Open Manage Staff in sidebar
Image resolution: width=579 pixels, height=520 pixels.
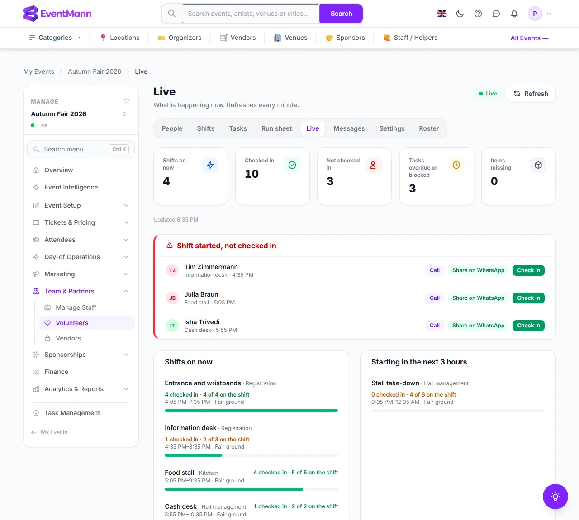coord(86,307)
